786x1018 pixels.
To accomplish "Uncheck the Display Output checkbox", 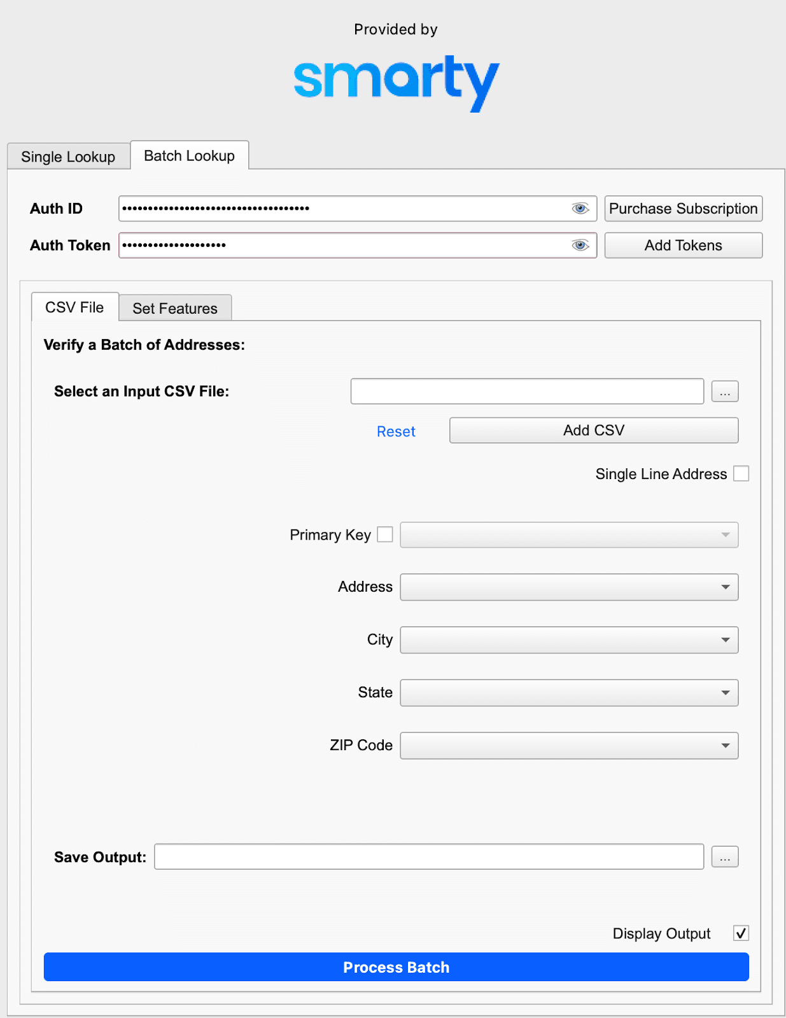I will (x=741, y=933).
